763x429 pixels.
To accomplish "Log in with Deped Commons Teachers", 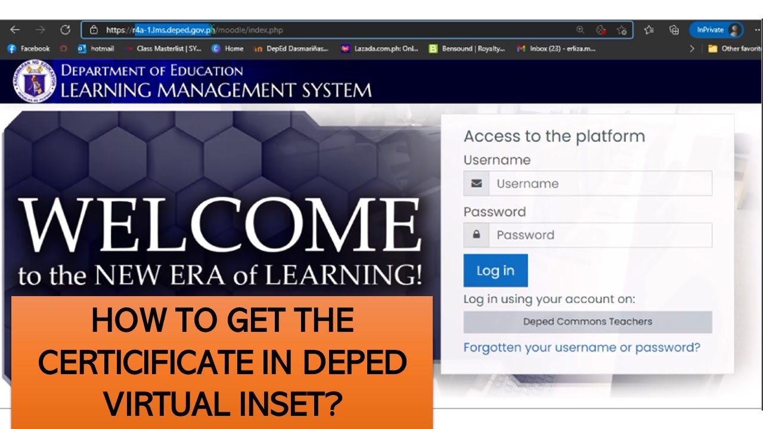I will (x=588, y=322).
